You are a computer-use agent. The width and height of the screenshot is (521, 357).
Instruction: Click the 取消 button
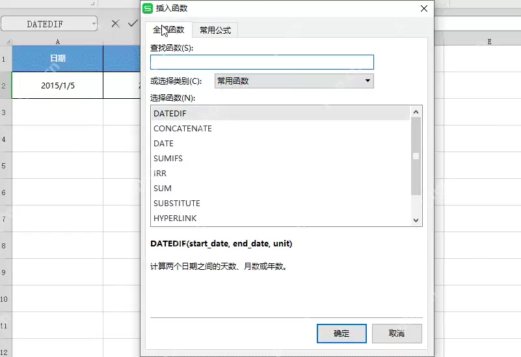tap(397, 334)
